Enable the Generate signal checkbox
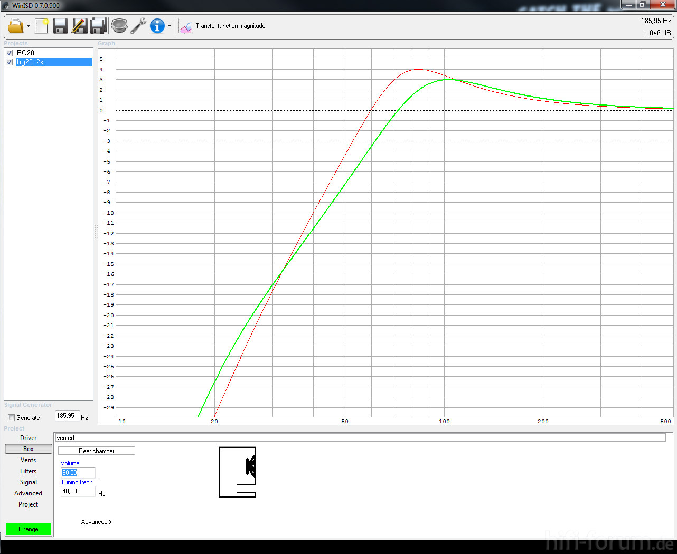Screen dimensions: 677x554 (x=11, y=418)
